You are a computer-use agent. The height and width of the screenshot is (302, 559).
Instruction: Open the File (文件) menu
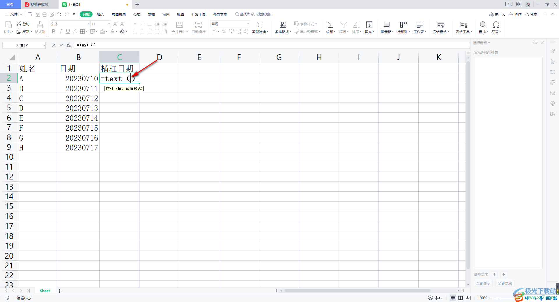[13, 14]
